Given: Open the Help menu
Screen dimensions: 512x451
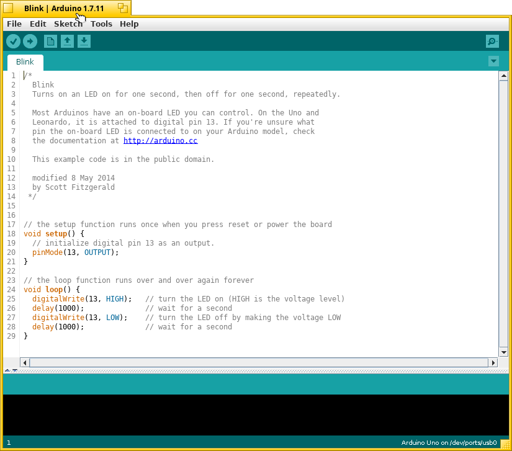Looking at the screenshot, I should pos(129,24).
